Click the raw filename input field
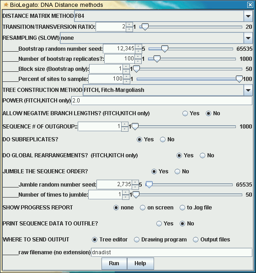This screenshot has width=256, height=273. [171, 252]
